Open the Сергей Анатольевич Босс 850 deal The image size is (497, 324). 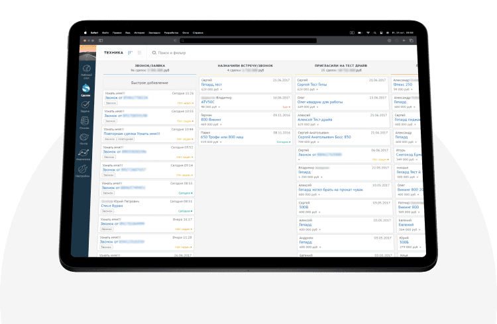coord(324,137)
